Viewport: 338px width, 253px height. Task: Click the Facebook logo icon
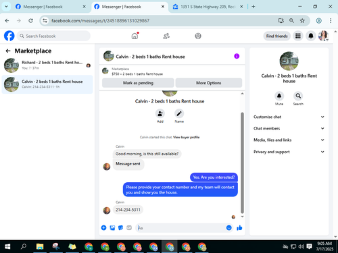(x=9, y=36)
